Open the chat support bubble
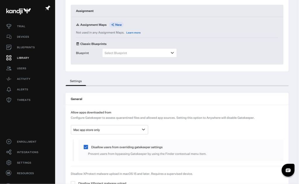 point(288,170)
